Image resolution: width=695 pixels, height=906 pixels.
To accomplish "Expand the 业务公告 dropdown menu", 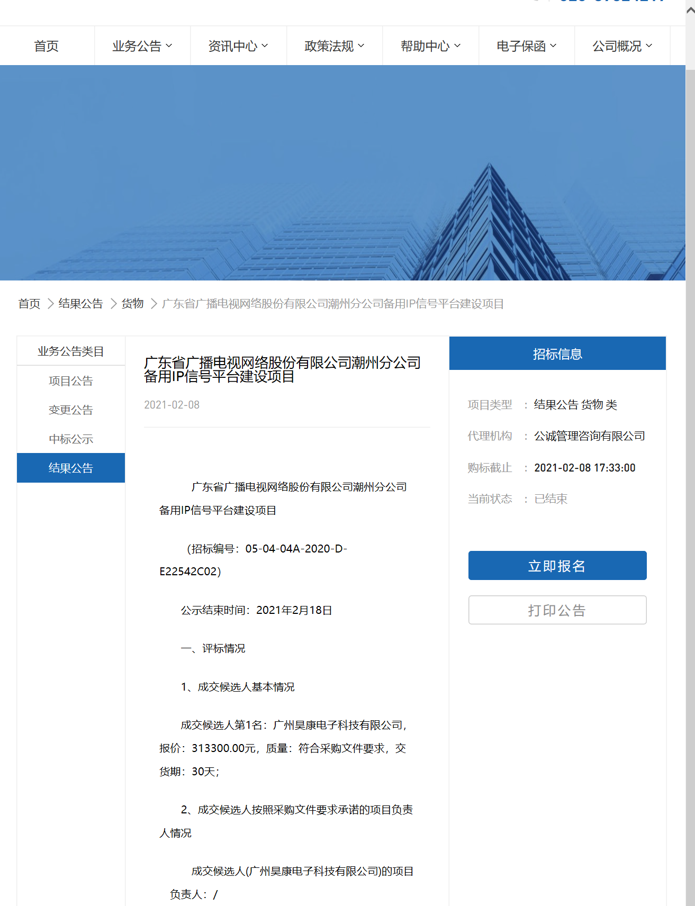I will pyautogui.click(x=142, y=46).
